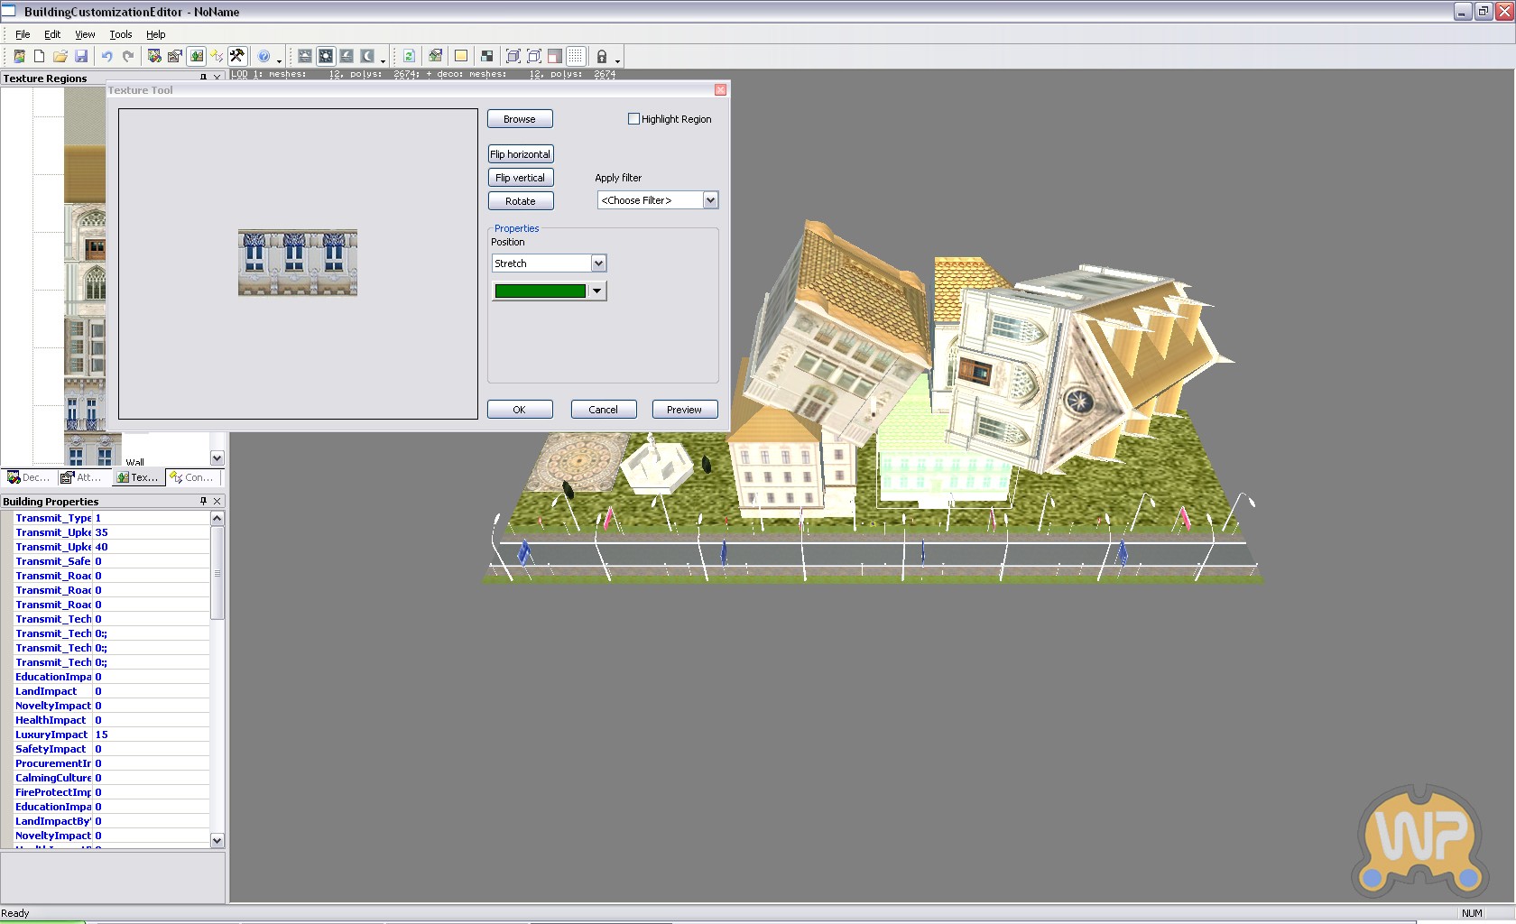Switch to the Dec... panel tab
The image size is (1516, 924).
coord(29,477)
